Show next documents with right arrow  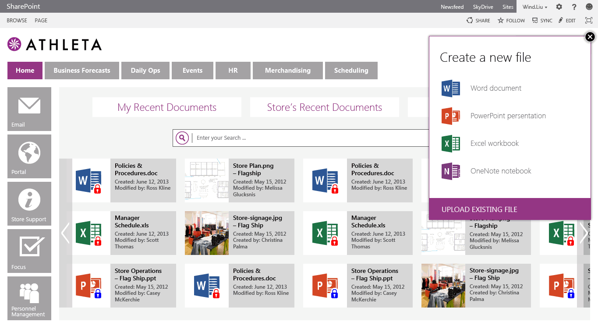584,233
